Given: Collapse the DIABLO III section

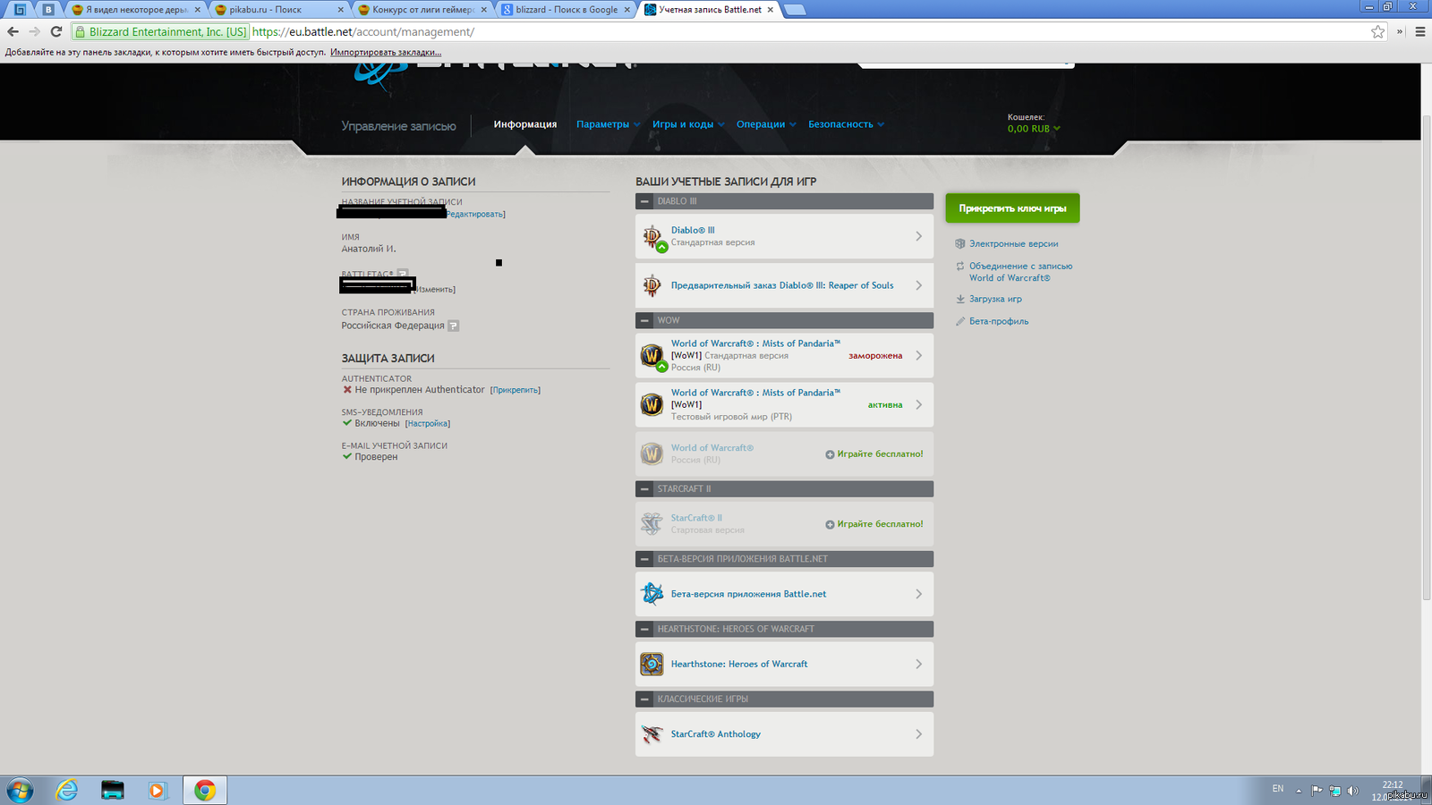Looking at the screenshot, I should coord(644,201).
